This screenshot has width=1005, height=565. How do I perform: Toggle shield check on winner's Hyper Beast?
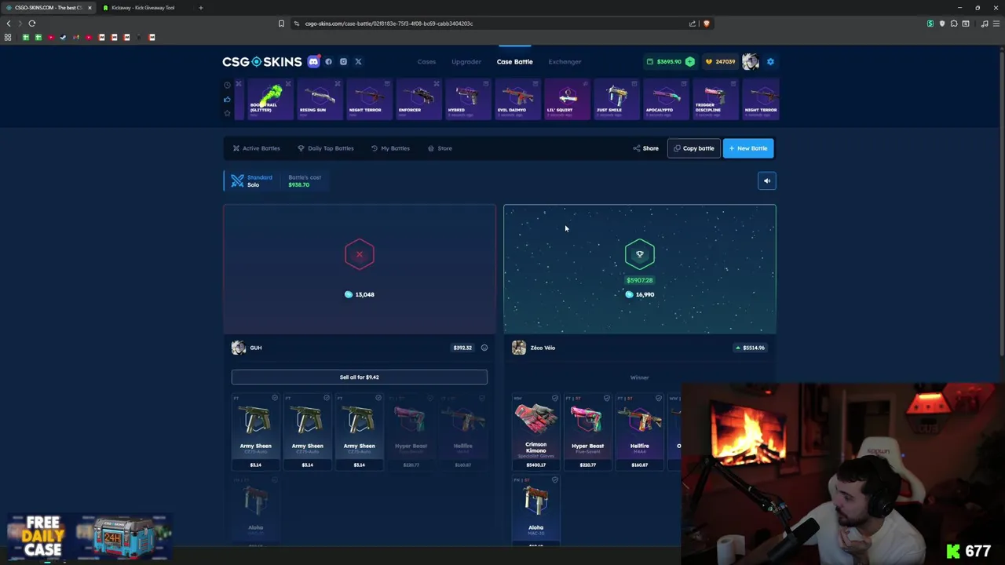click(x=607, y=398)
